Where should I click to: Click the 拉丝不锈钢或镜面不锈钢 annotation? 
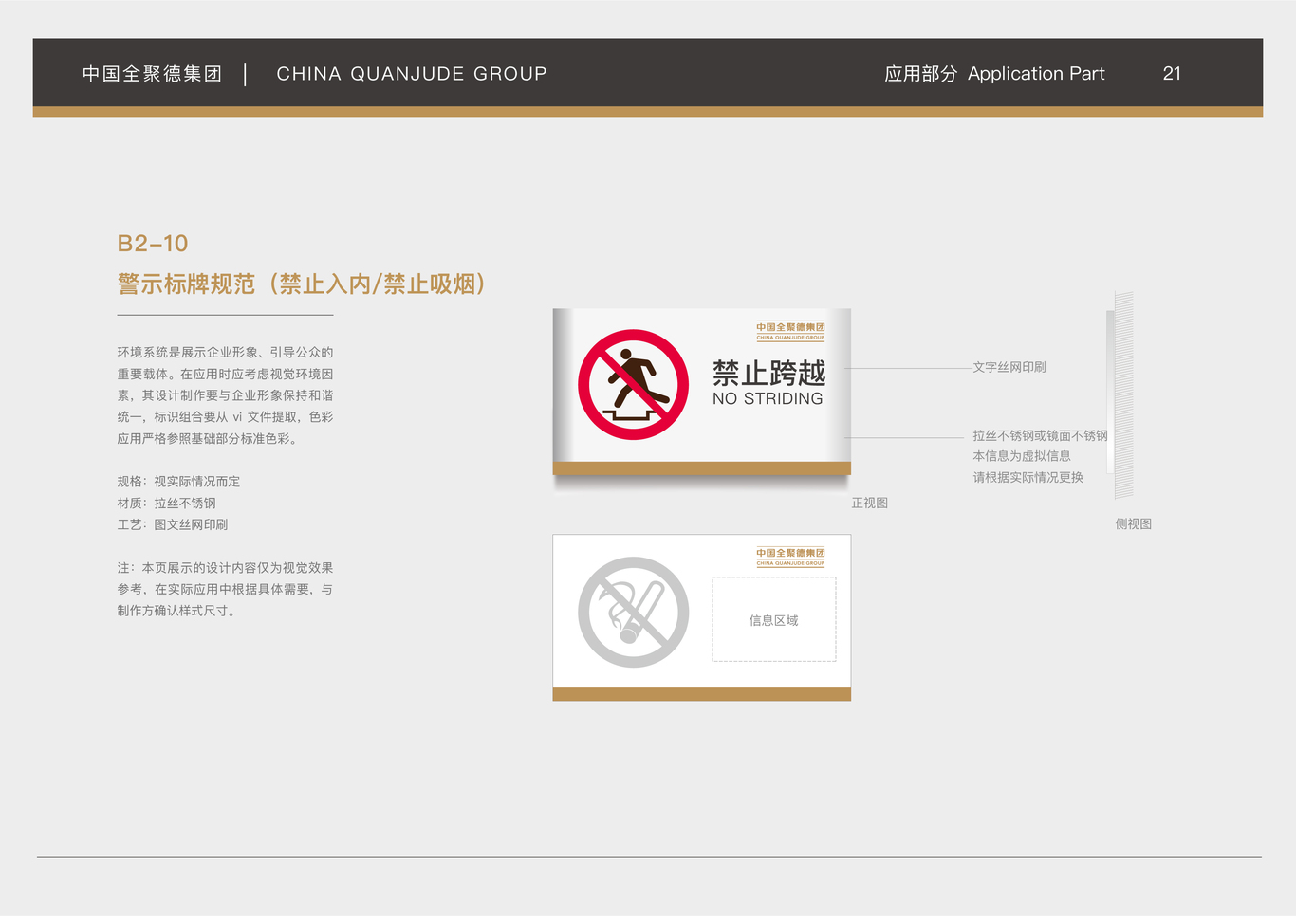pyautogui.click(x=1040, y=435)
